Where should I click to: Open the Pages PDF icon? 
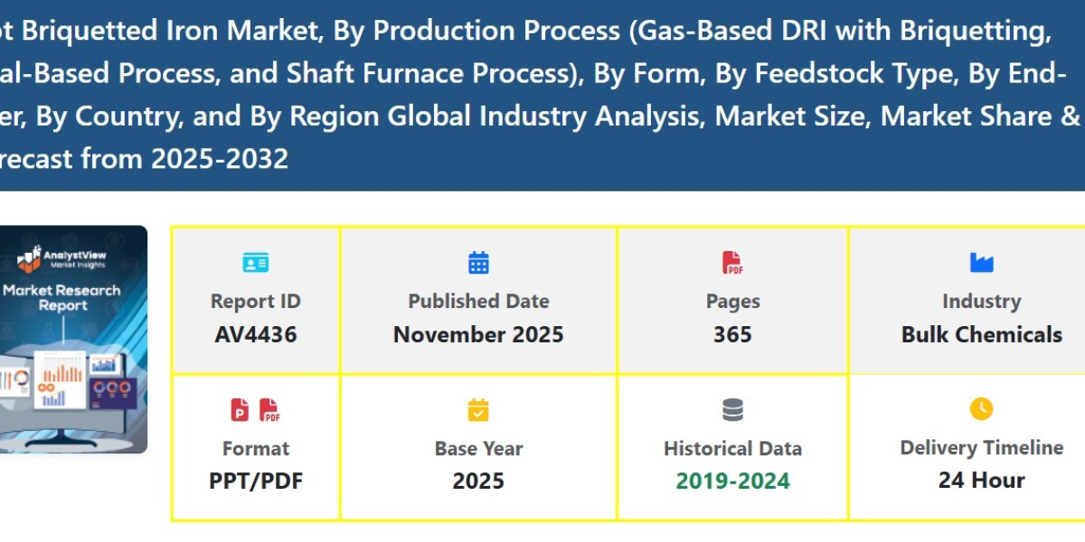[732, 262]
